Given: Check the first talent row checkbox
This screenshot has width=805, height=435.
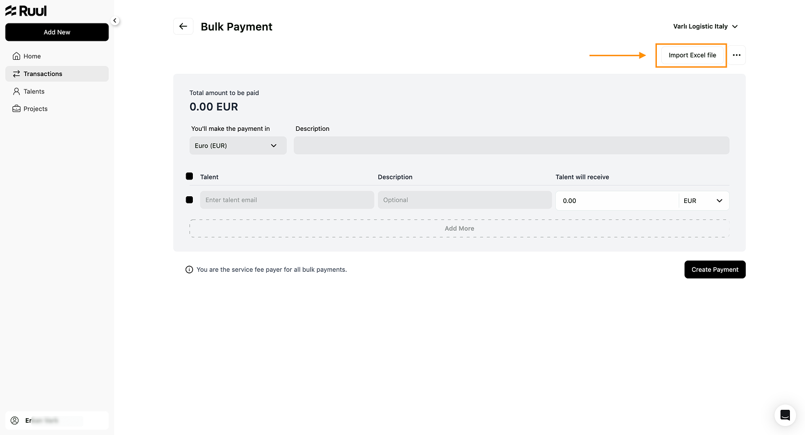Looking at the screenshot, I should point(189,200).
